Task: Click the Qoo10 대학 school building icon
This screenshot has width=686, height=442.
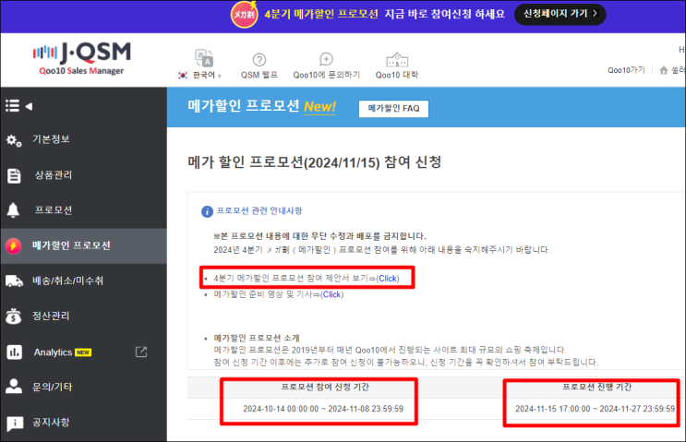Action: pos(397,59)
